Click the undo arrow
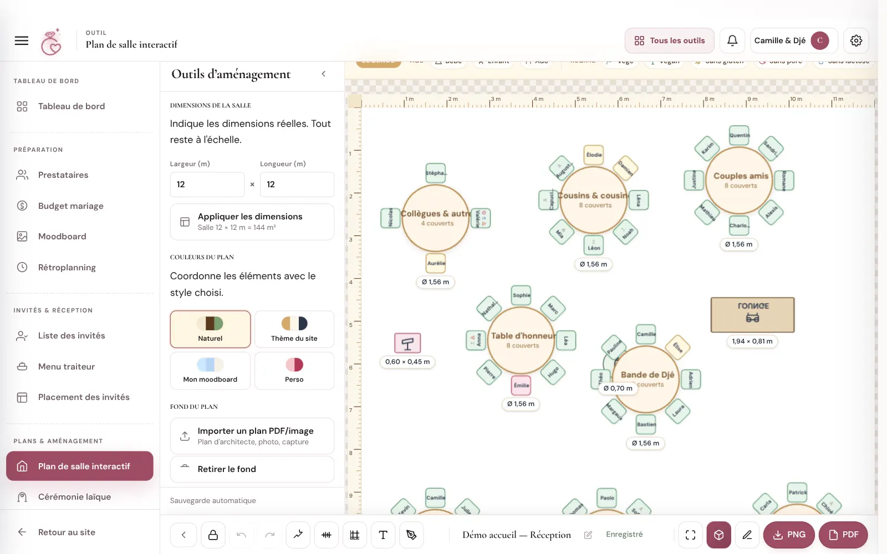This screenshot has height=554, width=887. pos(241,535)
